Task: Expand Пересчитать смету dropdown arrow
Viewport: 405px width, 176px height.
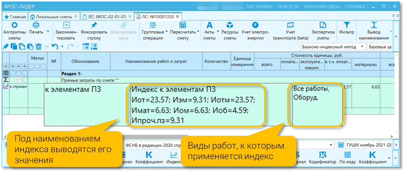Action: click(x=198, y=32)
